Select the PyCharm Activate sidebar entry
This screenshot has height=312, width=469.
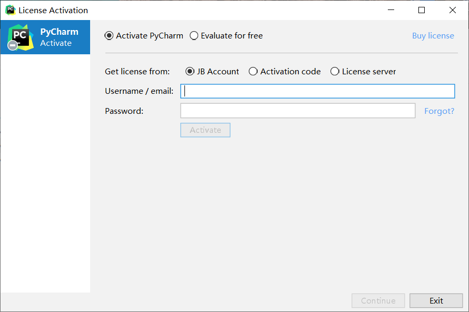59,37
